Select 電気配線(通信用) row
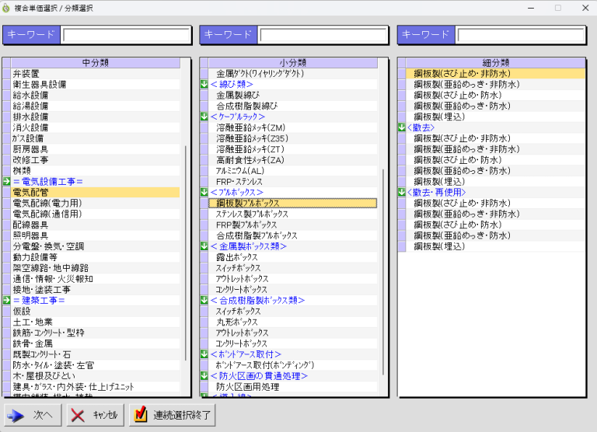Image resolution: width=597 pixels, height=432 pixels. pyautogui.click(x=95, y=214)
